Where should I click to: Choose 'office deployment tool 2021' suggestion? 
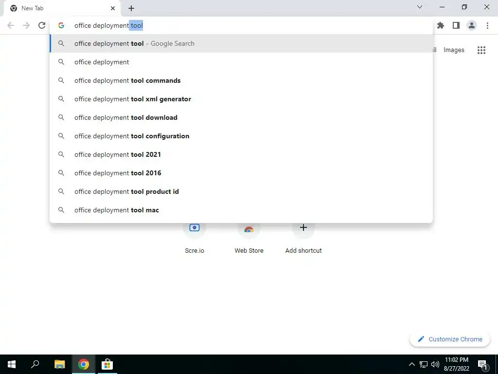click(241, 154)
